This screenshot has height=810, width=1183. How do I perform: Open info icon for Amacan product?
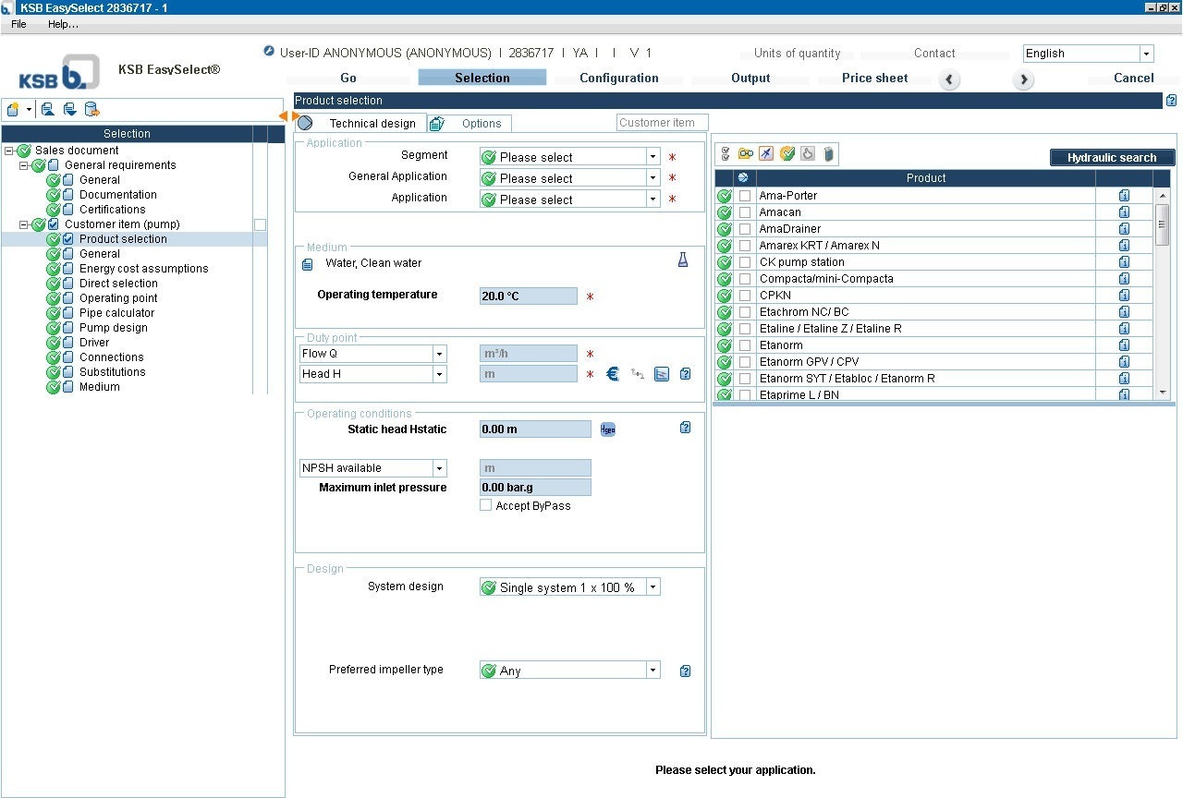pyautogui.click(x=1124, y=212)
